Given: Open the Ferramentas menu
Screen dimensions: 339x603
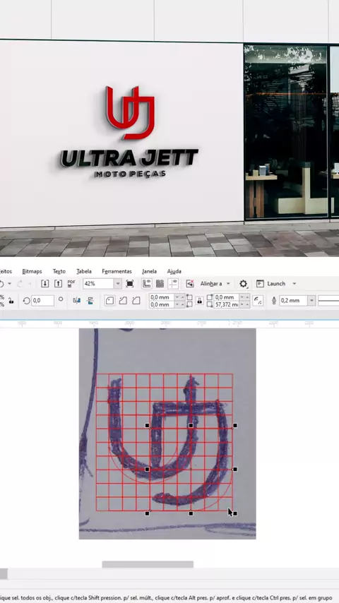Looking at the screenshot, I should coord(117,272).
